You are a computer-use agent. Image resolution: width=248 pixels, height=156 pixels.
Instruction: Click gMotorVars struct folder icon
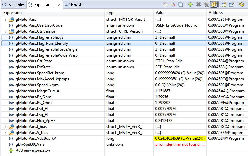click(x=11, y=19)
